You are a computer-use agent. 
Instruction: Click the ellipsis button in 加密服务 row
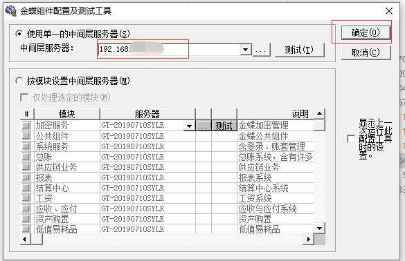(x=204, y=126)
